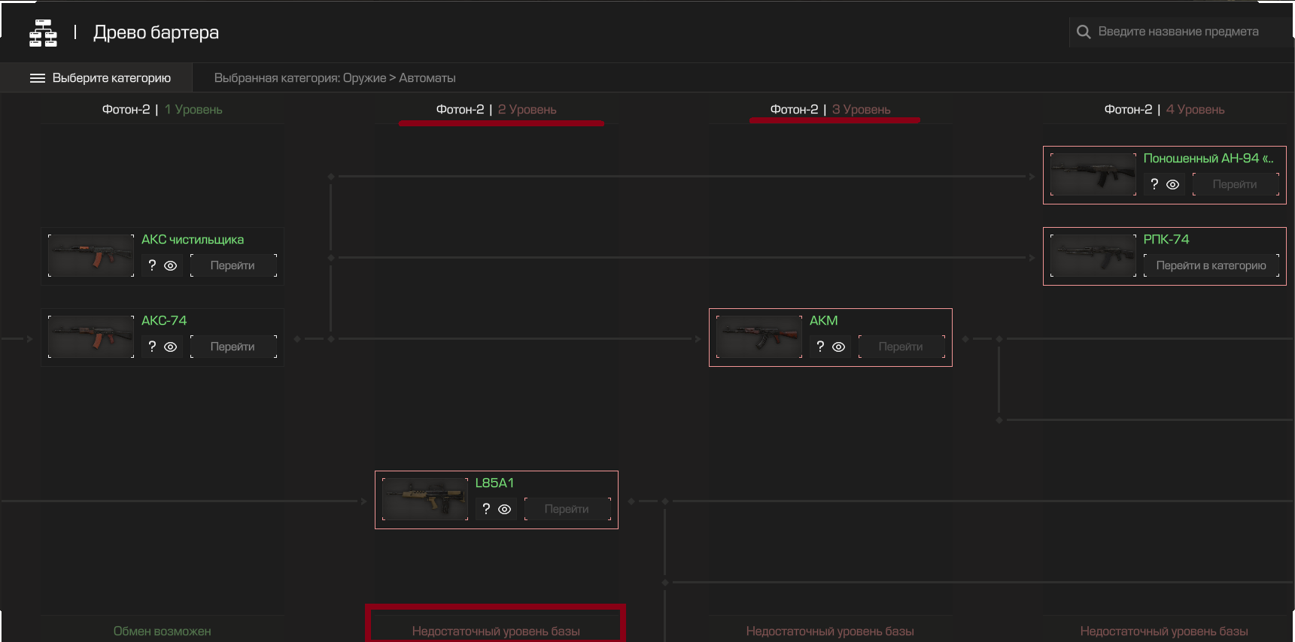Open the hamburger category menu icon
Screen dimensions: 1295x642
[x=38, y=78]
